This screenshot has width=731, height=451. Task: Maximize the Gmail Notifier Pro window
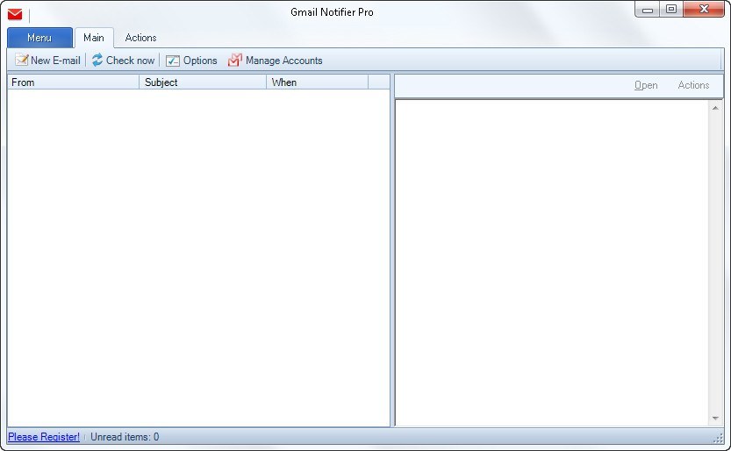pos(671,10)
